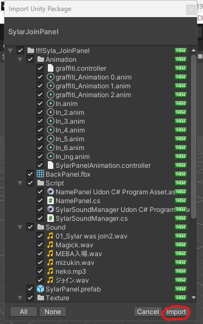Screen dimensions: 203x324
Task: Uncheck the SylarSoundManager.cs checkbox
Action: coord(40,219)
